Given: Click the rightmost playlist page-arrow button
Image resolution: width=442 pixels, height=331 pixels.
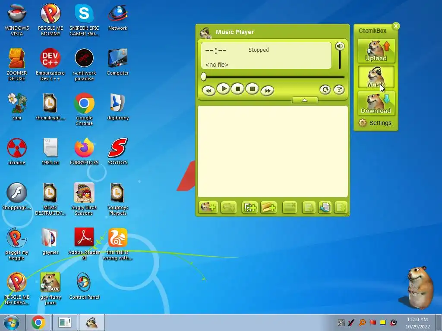Looking at the screenshot, I should [341, 208].
